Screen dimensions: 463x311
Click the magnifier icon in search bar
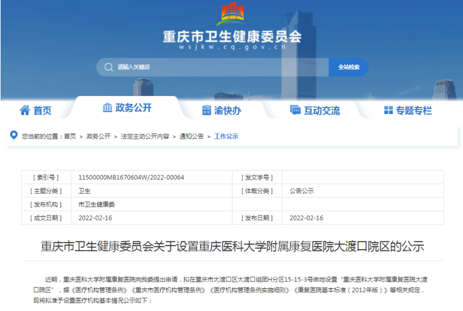[x=109, y=67]
